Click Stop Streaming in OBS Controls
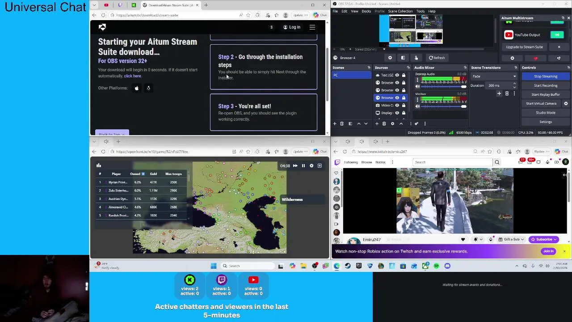Screen dimensions: 572x322 pyautogui.click(x=546, y=76)
